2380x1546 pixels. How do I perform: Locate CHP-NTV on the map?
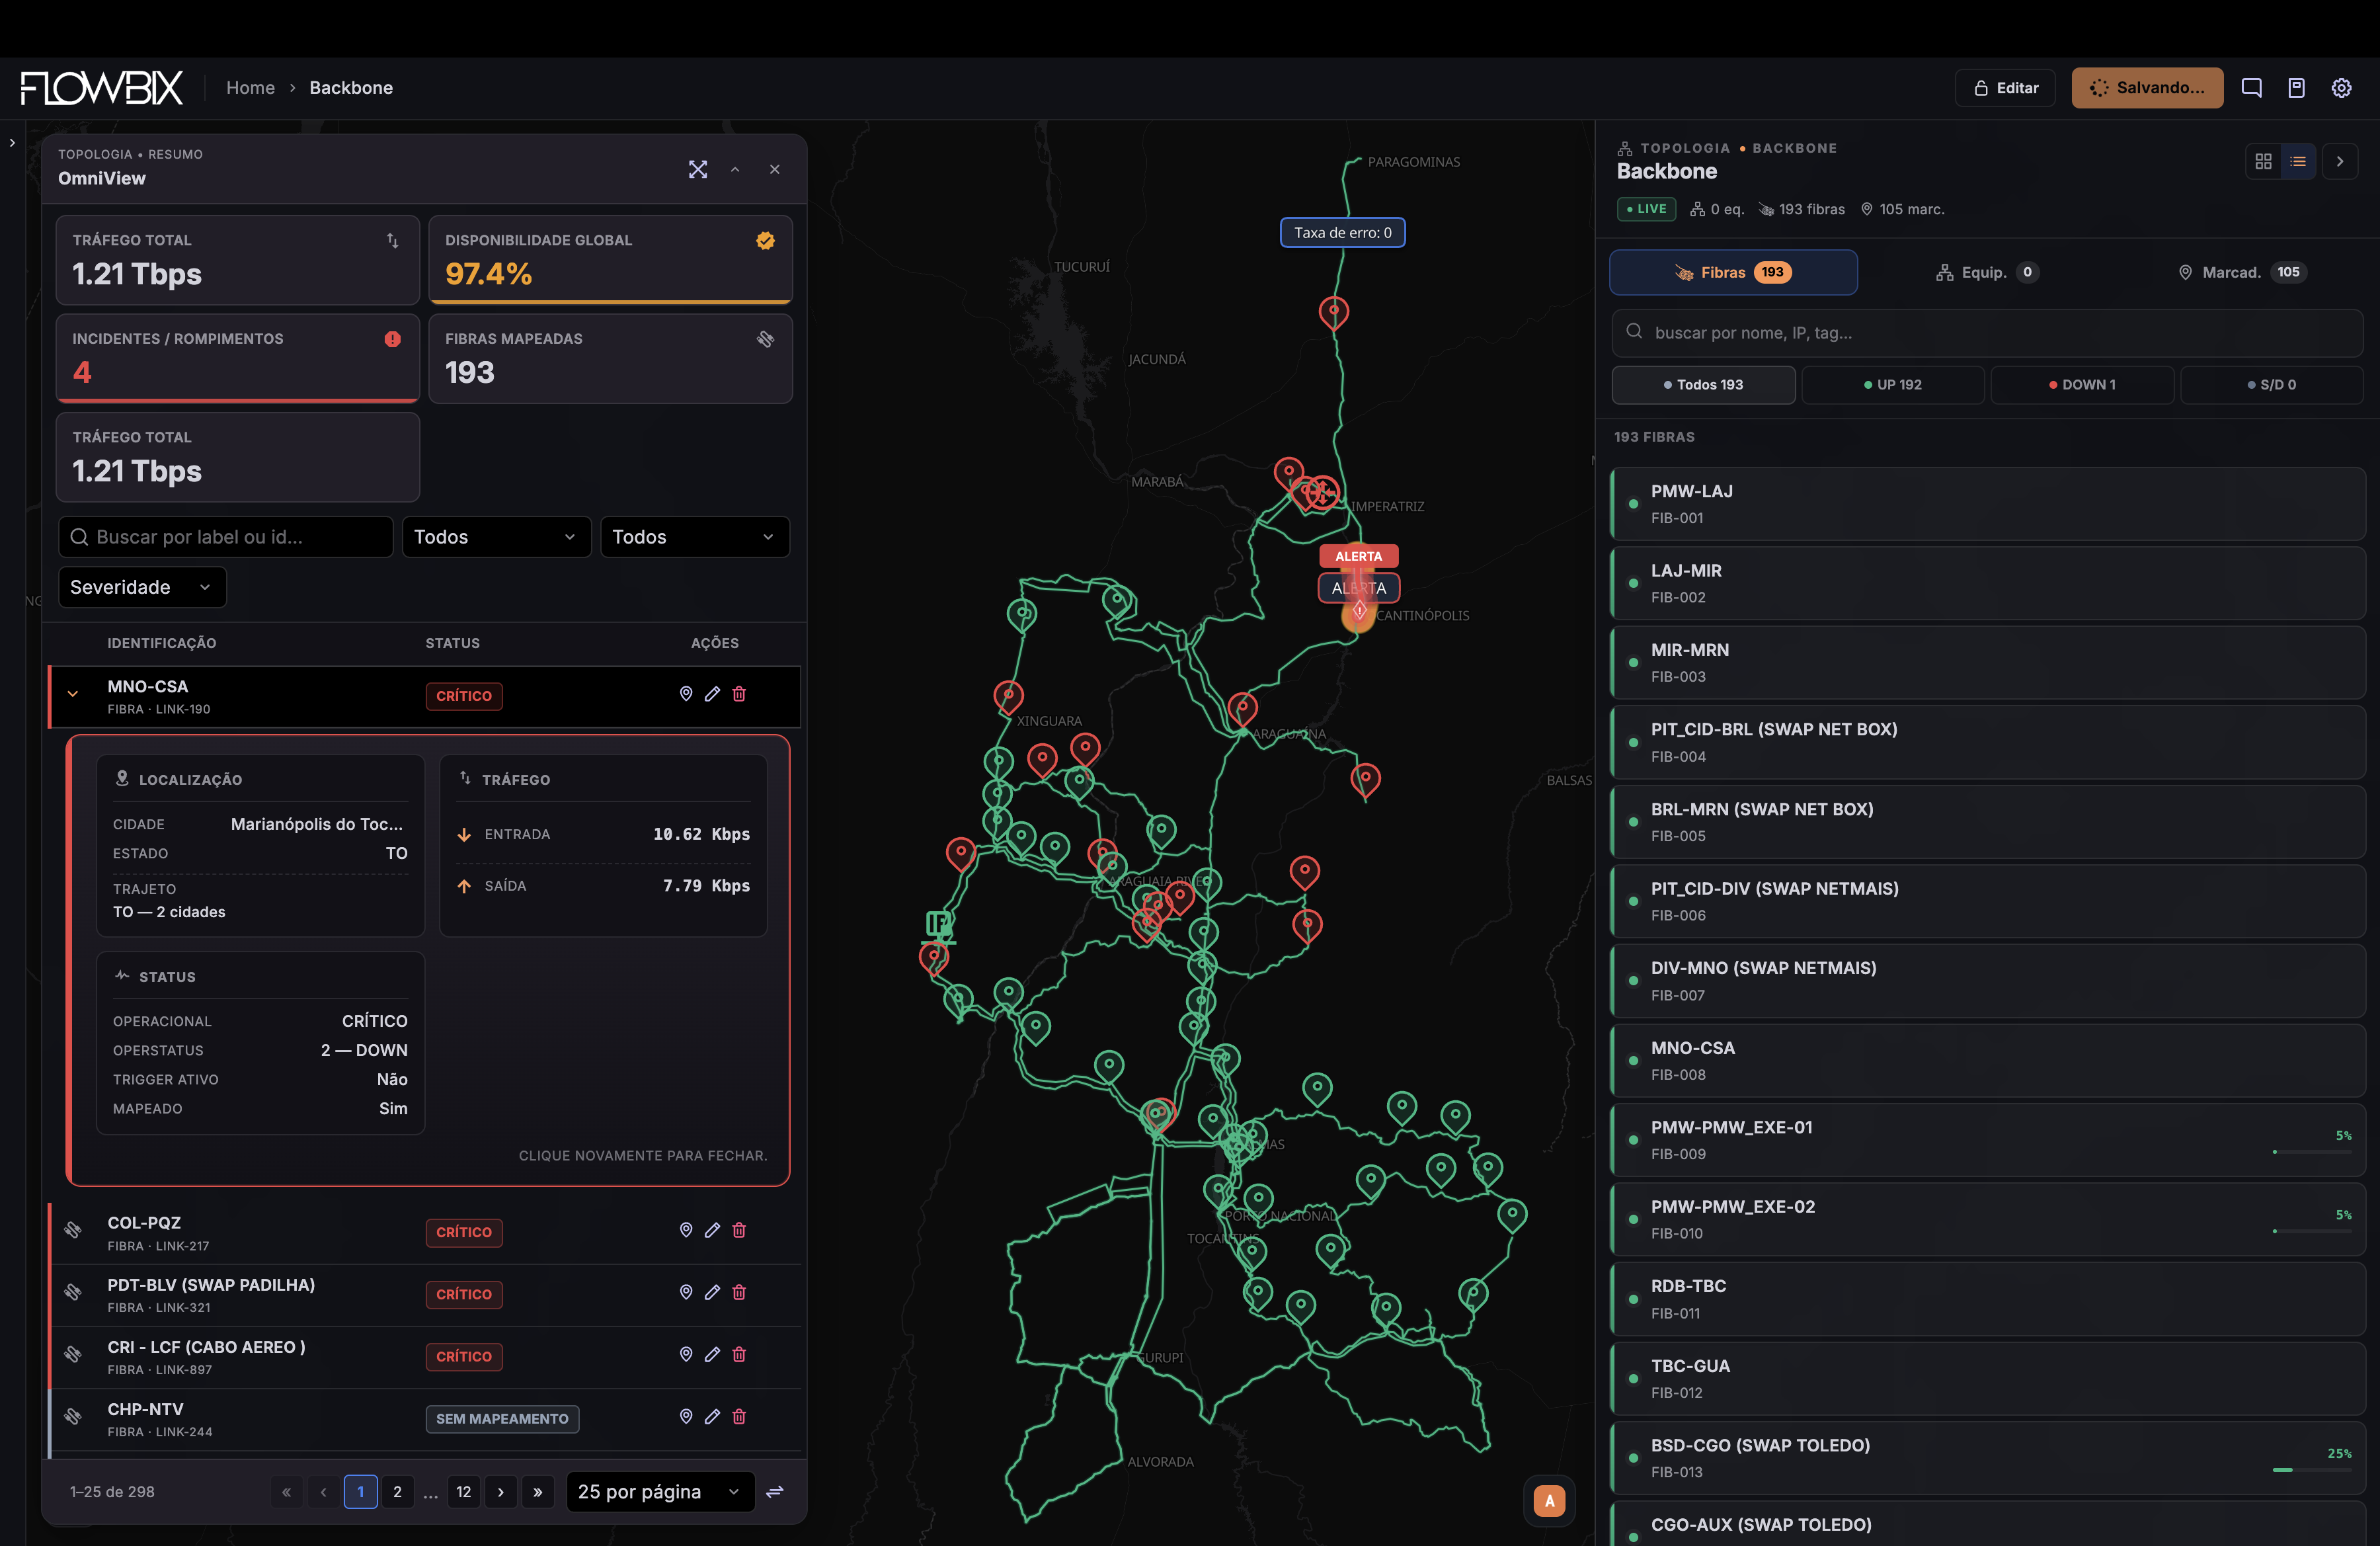[x=686, y=1416]
